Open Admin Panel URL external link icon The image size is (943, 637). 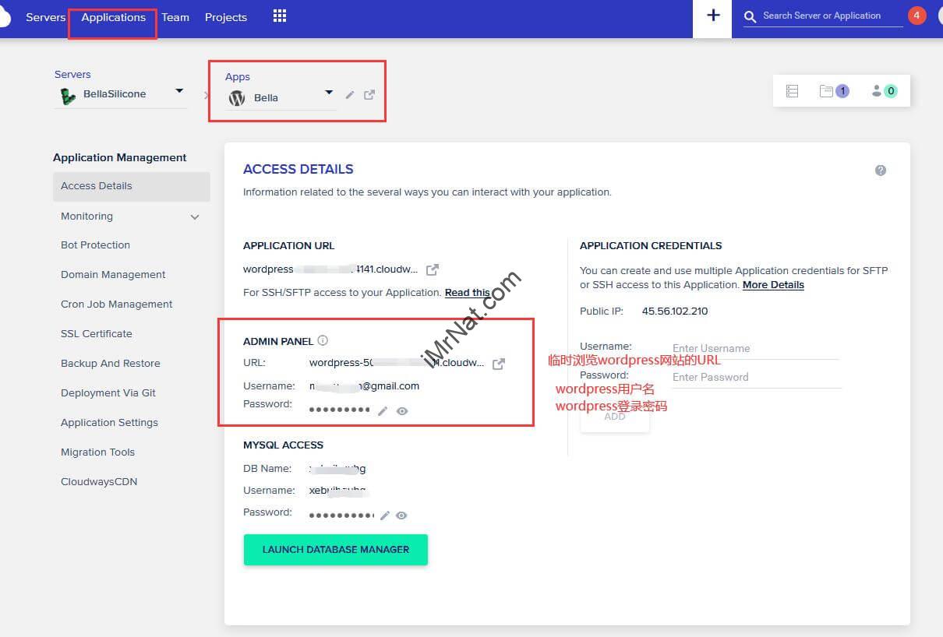[x=499, y=364]
